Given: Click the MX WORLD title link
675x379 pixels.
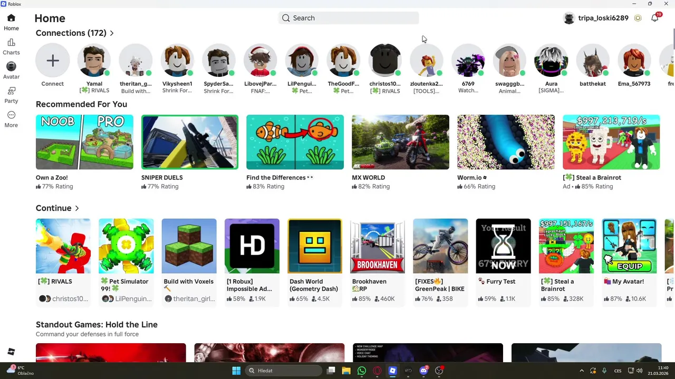Looking at the screenshot, I should pos(368,177).
